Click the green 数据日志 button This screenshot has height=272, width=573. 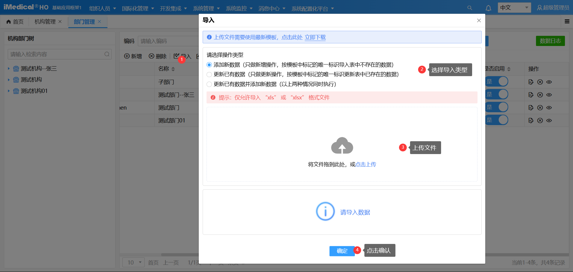pyautogui.click(x=550, y=41)
